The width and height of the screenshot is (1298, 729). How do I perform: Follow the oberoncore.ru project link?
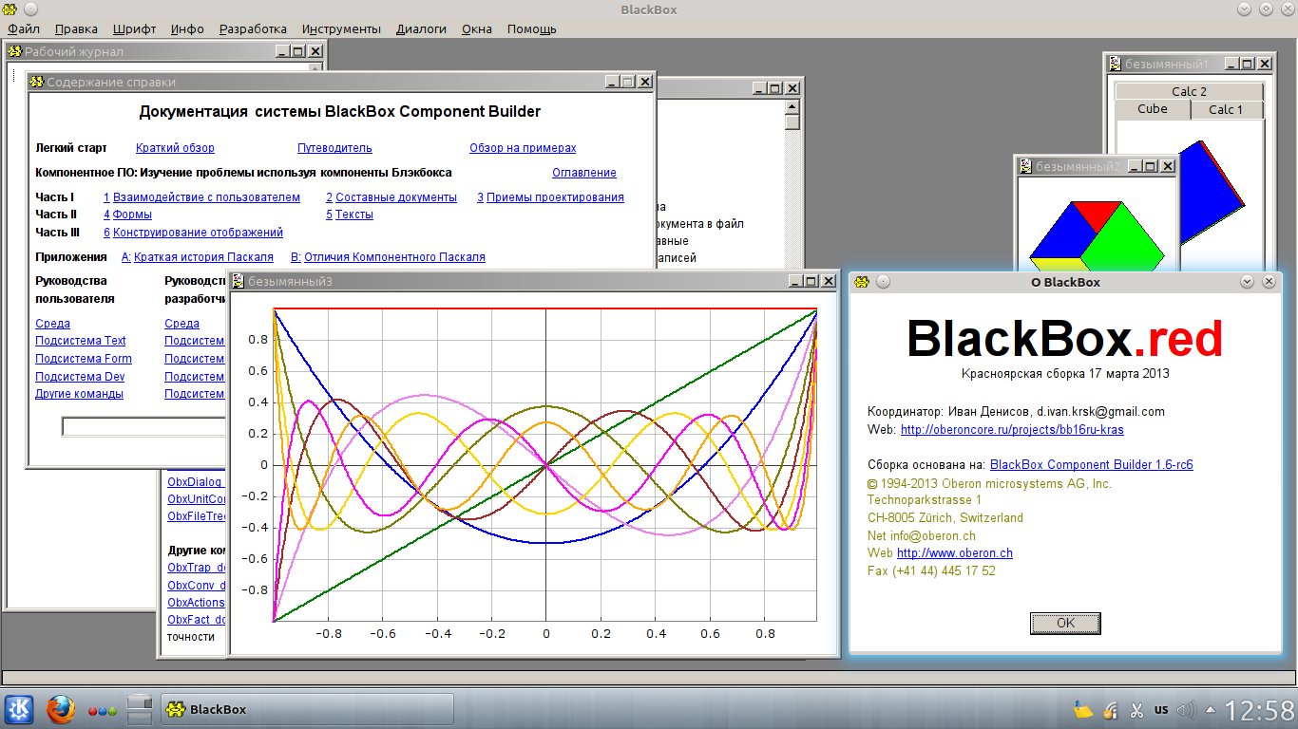[1012, 430]
